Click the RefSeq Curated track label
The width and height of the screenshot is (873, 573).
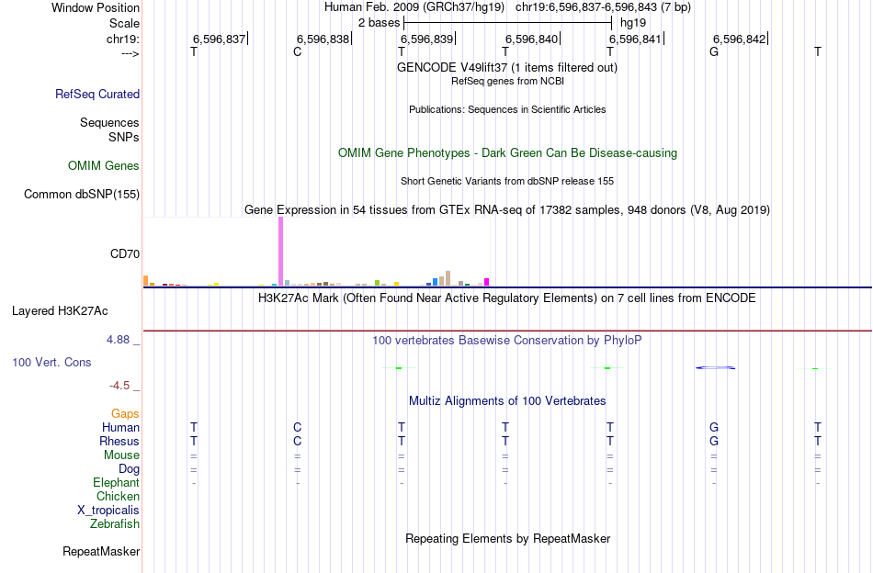click(x=97, y=94)
